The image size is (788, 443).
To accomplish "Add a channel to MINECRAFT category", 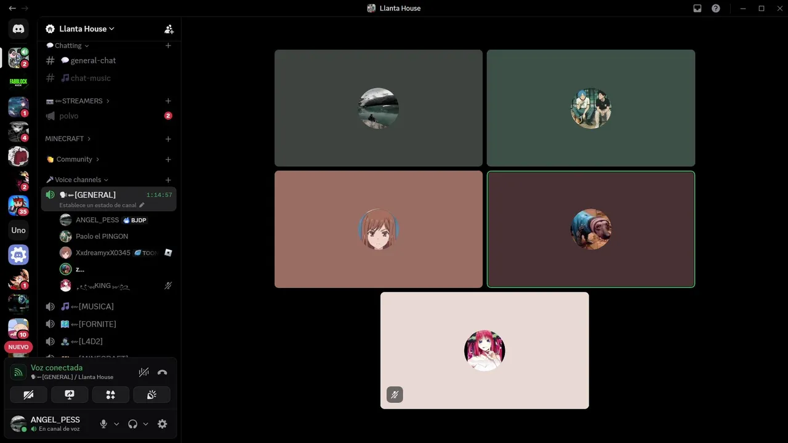I will 168,139.
